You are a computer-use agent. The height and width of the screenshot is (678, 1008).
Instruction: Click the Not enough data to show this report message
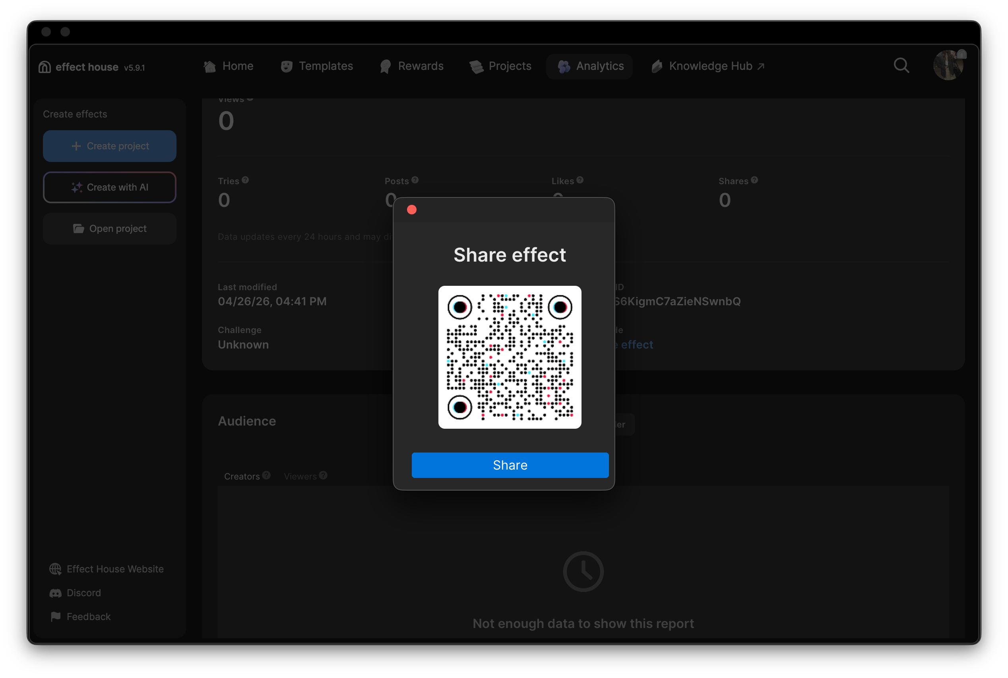point(583,624)
